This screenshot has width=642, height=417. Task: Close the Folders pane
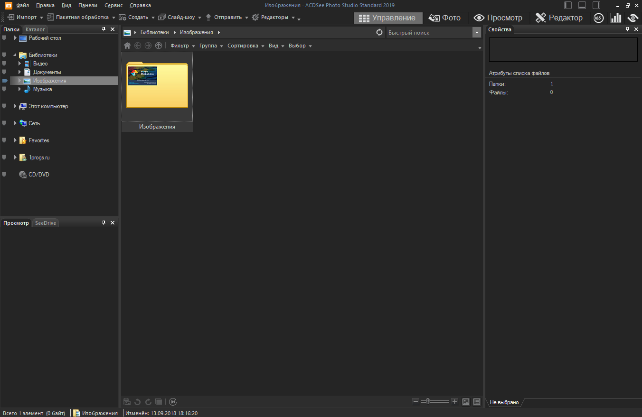click(113, 29)
